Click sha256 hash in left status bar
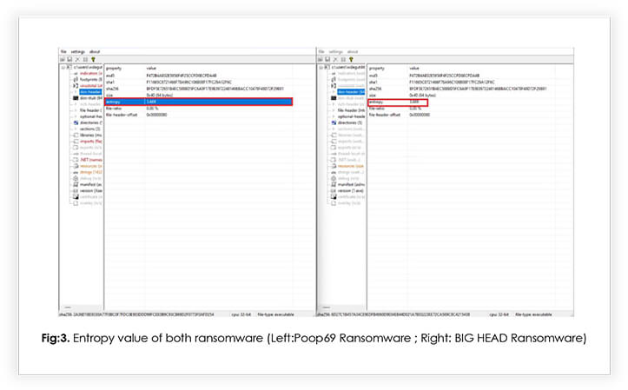The width and height of the screenshot is (628, 390). pyautogui.click(x=136, y=314)
